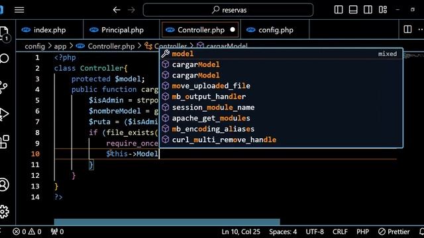Change encoding via UTF-8 status item
424x238 pixels.
pyautogui.click(x=315, y=232)
